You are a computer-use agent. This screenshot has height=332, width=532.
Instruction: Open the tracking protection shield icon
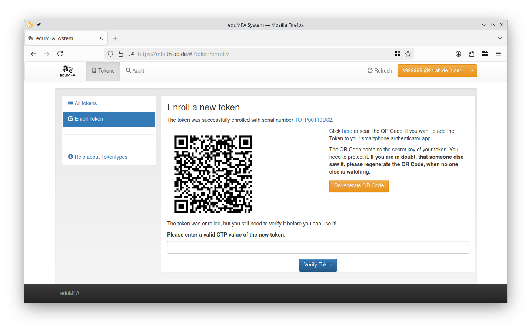[110, 54]
